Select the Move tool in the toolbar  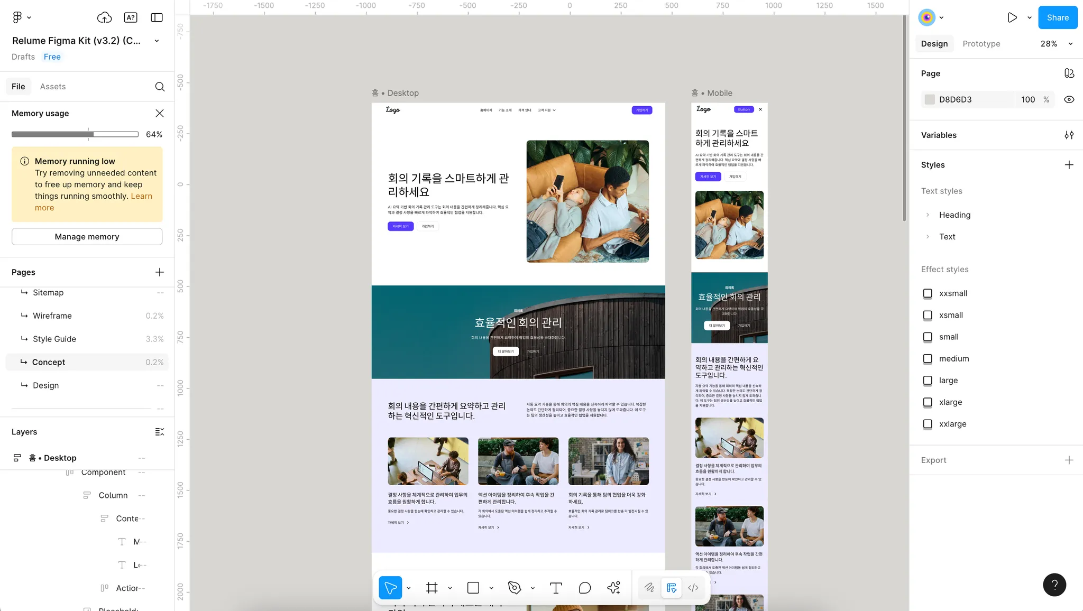coord(391,587)
